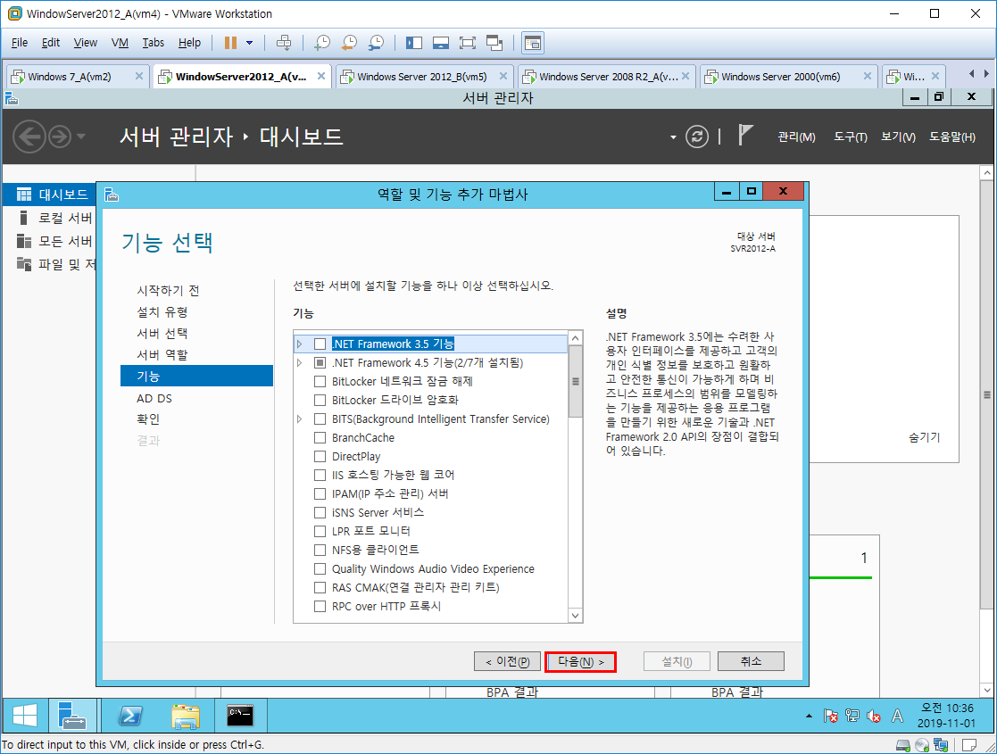Click the taskbar clock 오전 10:36
This screenshot has height=754, width=997.
pos(947,708)
